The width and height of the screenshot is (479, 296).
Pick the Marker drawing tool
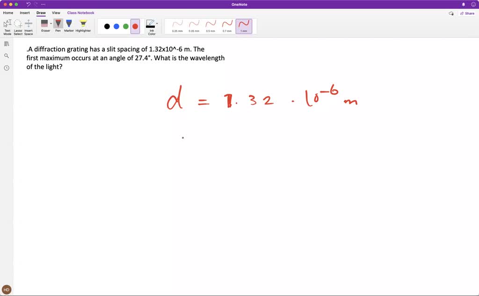(x=69, y=26)
